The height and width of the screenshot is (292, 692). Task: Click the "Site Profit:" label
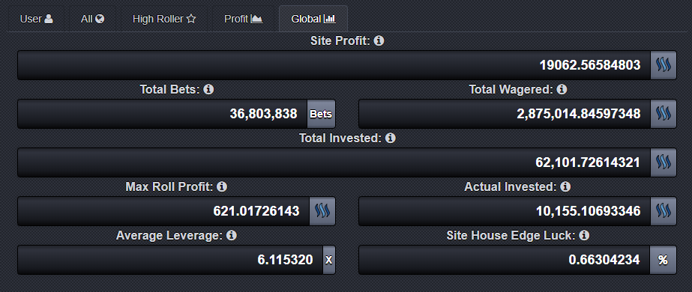click(340, 41)
